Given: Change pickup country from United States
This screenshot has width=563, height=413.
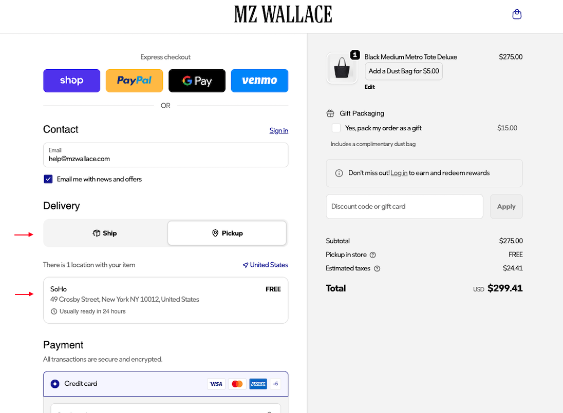Looking at the screenshot, I should 266,265.
